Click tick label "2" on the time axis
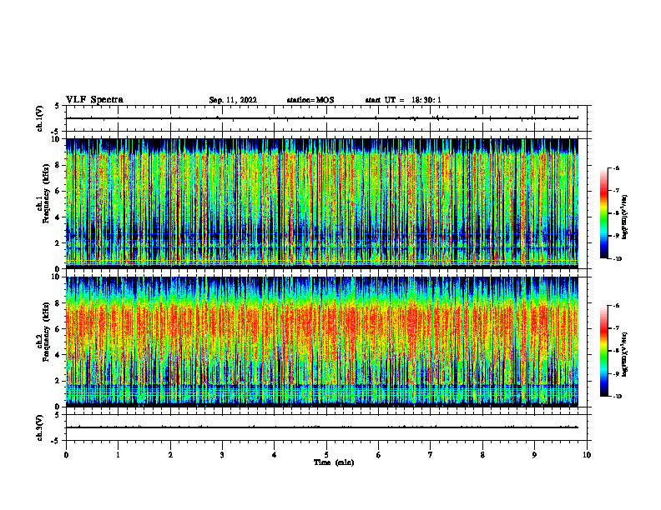This screenshot has width=661, height=510. coord(170,455)
